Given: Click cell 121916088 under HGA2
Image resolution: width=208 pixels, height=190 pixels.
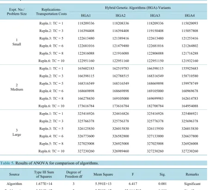Looking at the screenshot, I should point(121,53).
